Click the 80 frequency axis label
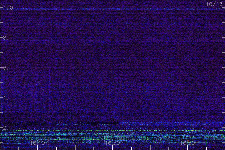 [6, 37]
